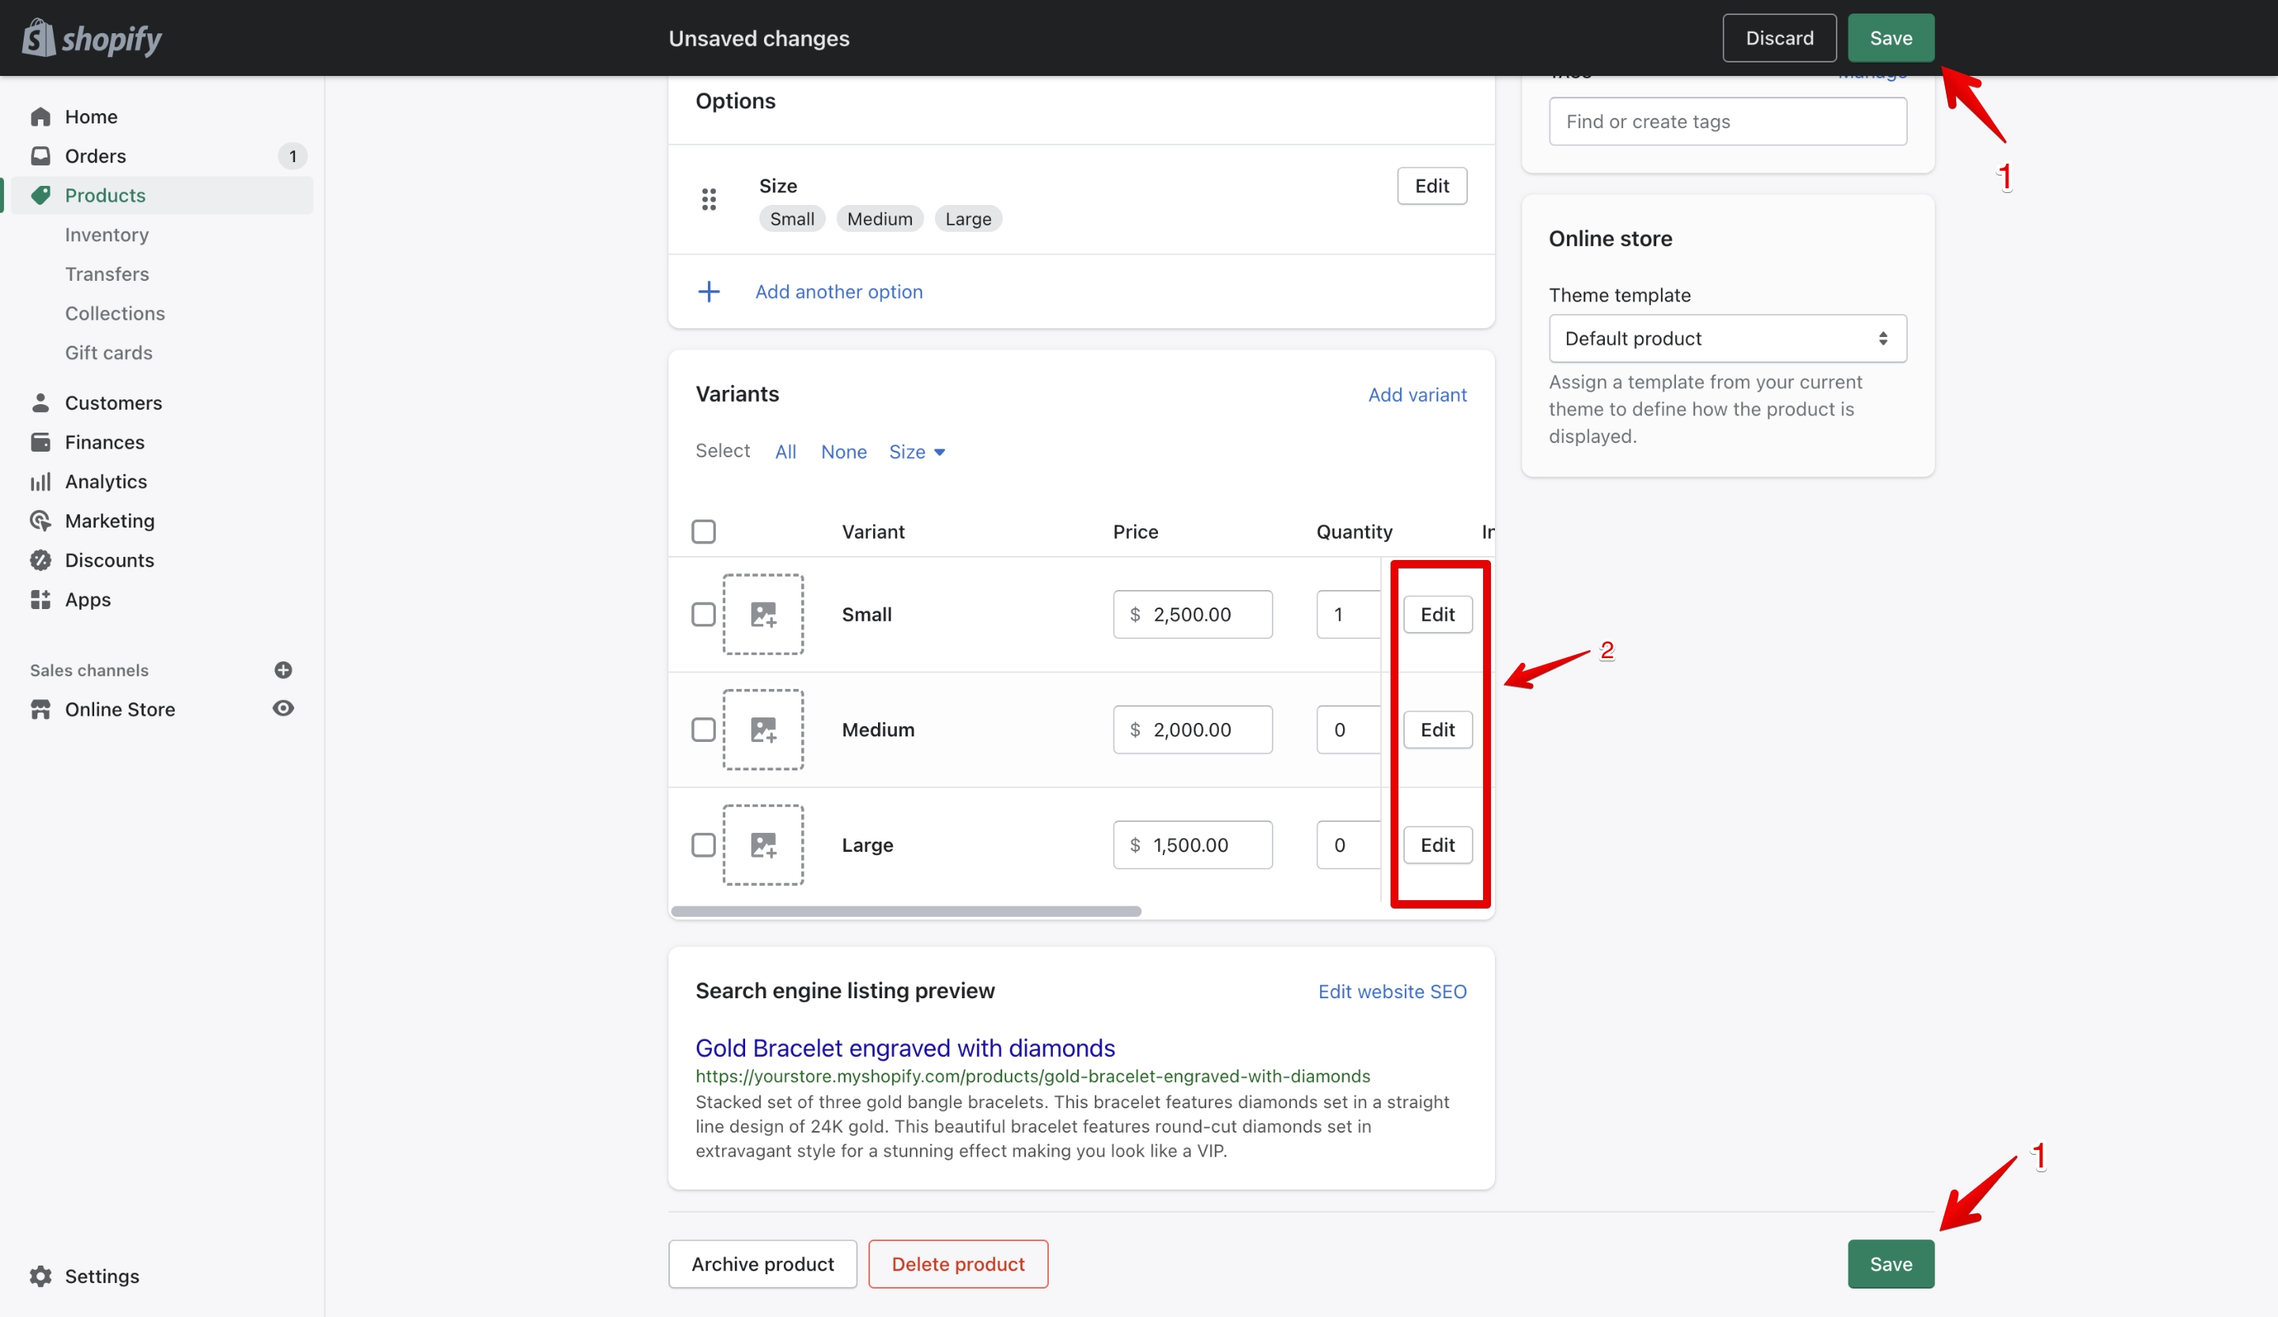Image resolution: width=2278 pixels, height=1317 pixels.
Task: Grab the Size option drag handle
Action: [x=709, y=199]
